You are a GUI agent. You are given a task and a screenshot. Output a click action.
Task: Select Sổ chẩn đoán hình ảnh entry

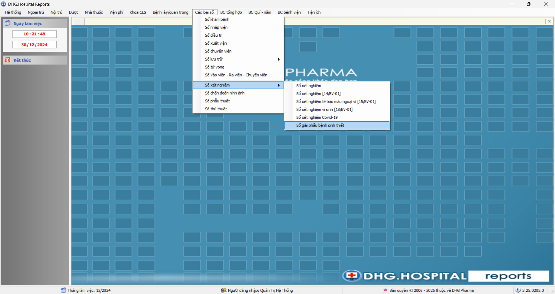pos(238,93)
